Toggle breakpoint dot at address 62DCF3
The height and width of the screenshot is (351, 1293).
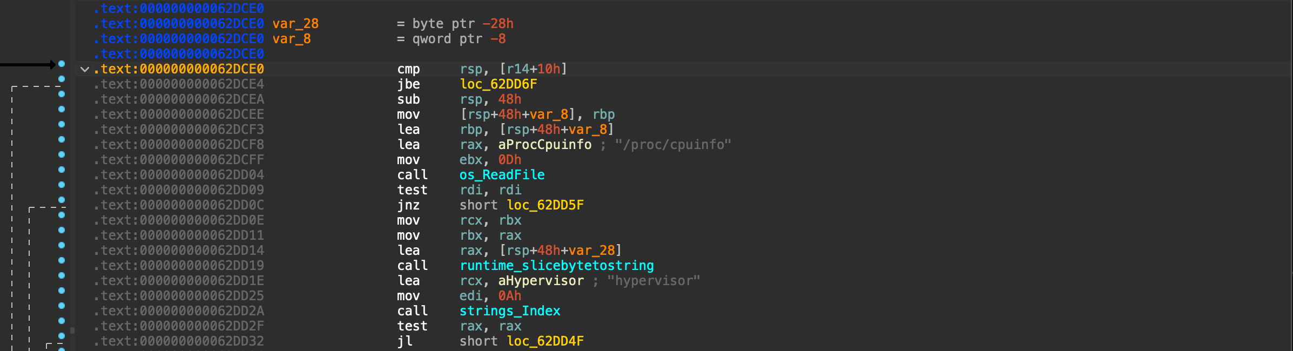tap(62, 124)
